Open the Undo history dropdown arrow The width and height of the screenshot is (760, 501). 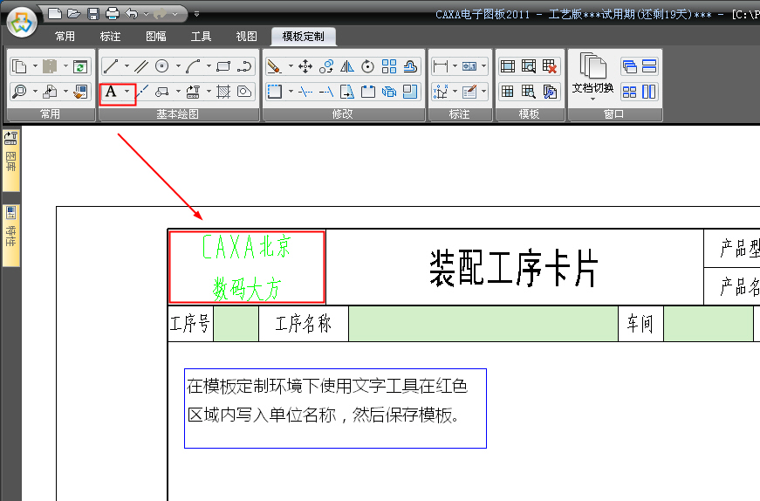[x=145, y=13]
